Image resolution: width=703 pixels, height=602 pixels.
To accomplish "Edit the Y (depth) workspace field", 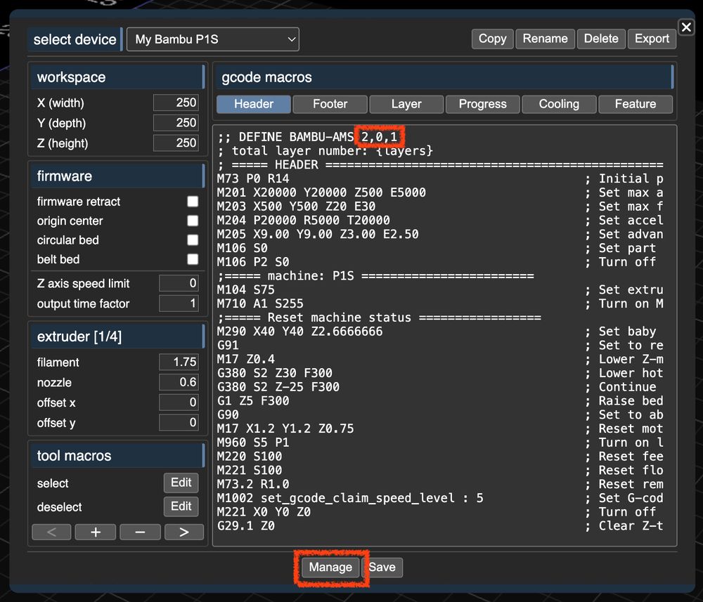I will click(176, 123).
